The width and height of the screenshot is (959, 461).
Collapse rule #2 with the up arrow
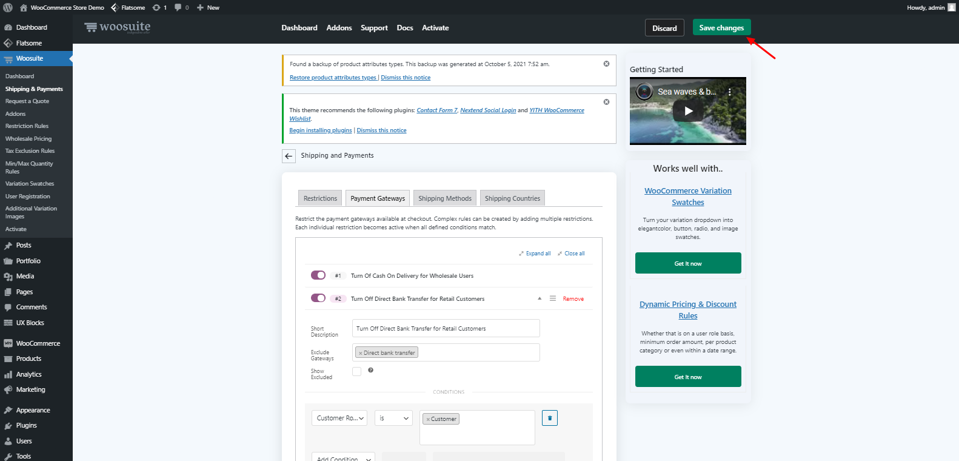coord(540,298)
